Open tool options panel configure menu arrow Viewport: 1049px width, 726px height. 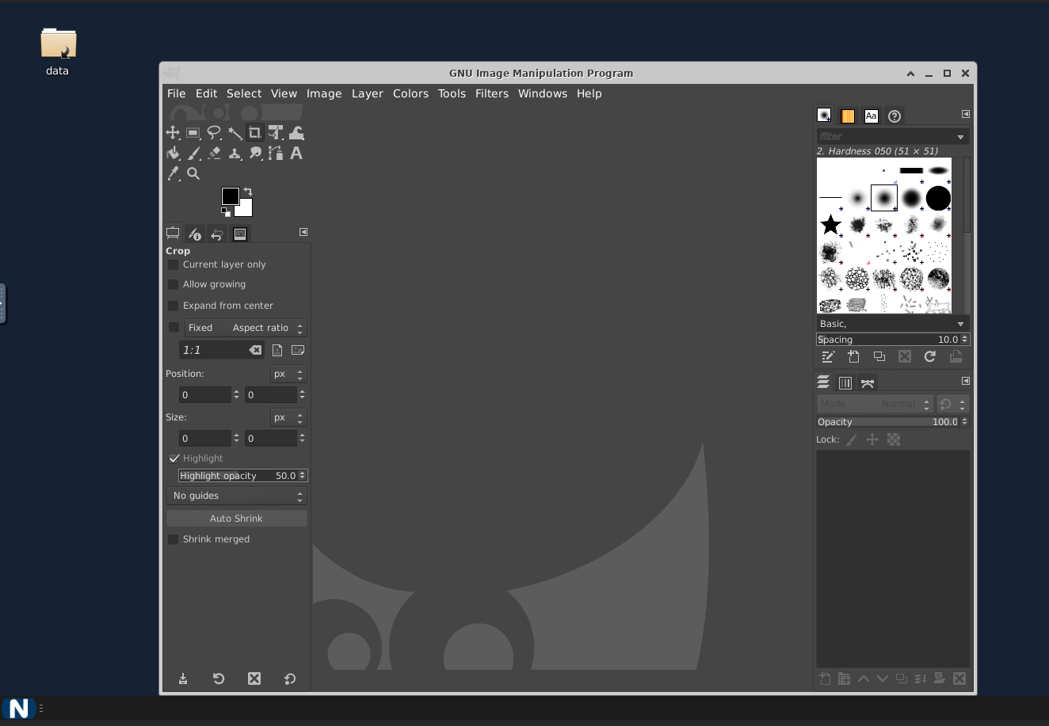(303, 232)
